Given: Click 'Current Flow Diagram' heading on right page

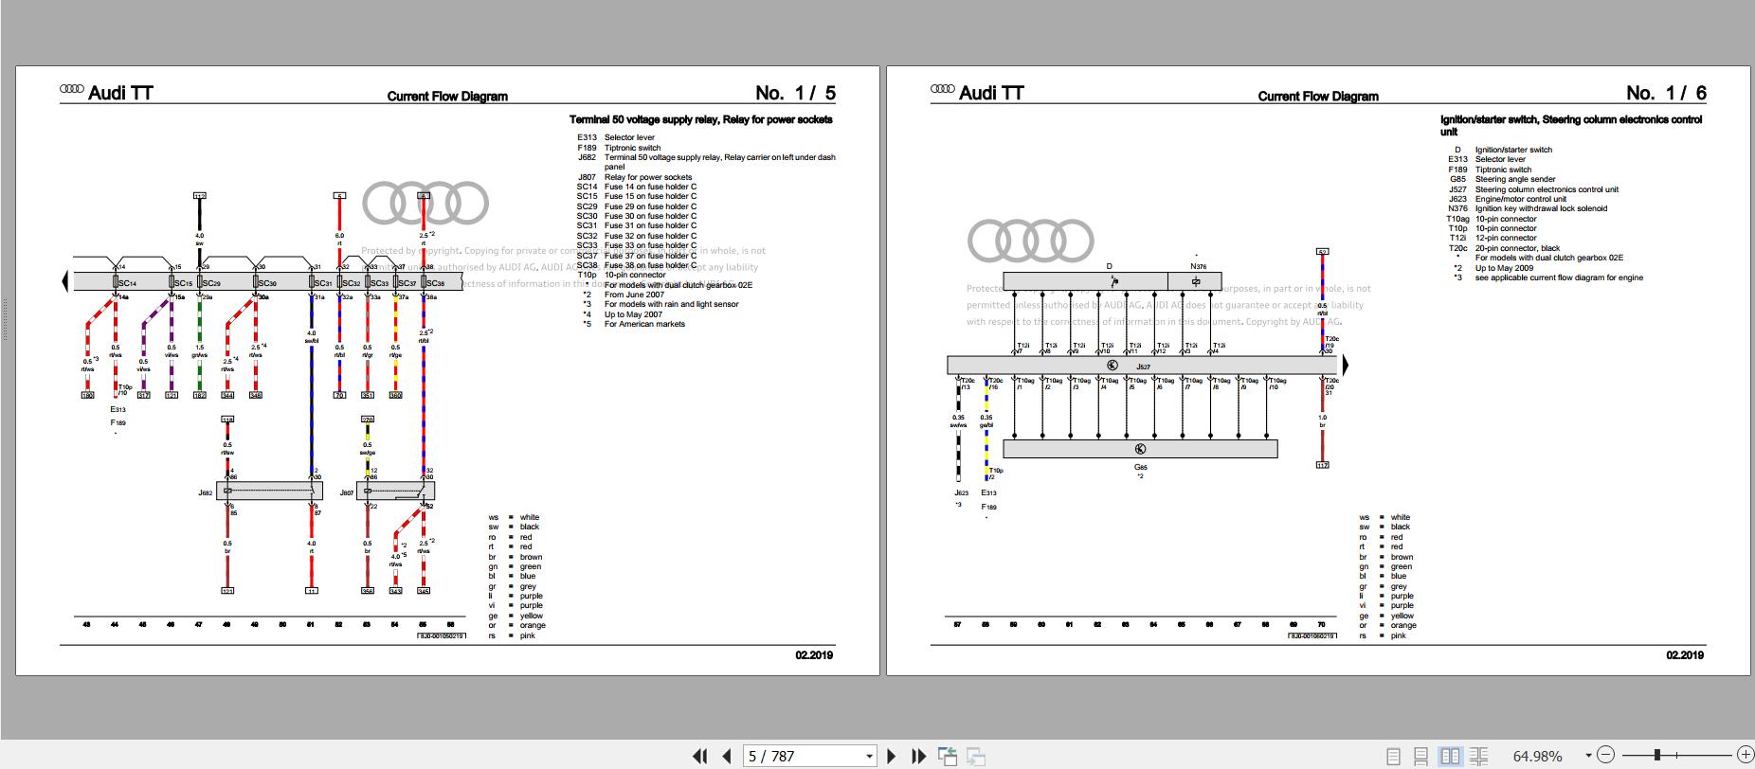Looking at the screenshot, I should point(1318,97).
